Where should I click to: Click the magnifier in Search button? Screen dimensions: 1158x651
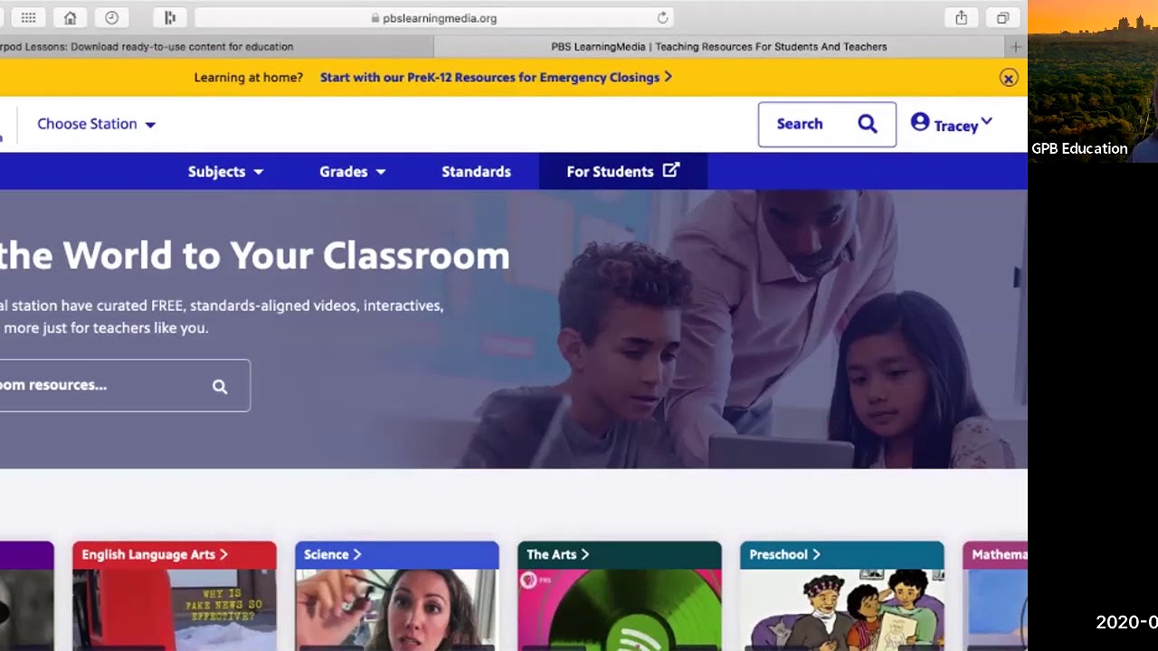click(868, 124)
